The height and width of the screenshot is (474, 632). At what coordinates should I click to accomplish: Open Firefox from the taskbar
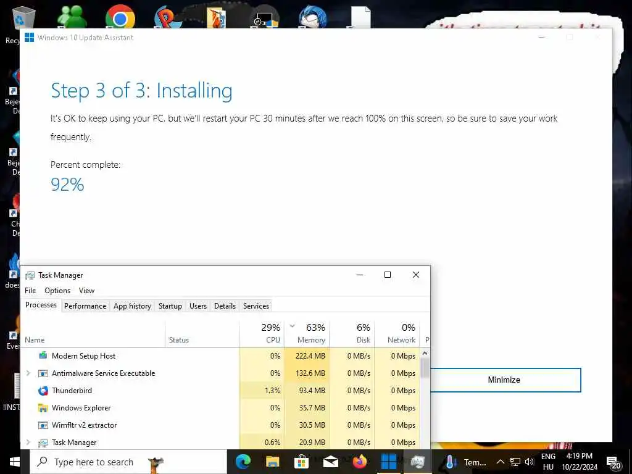(360, 462)
